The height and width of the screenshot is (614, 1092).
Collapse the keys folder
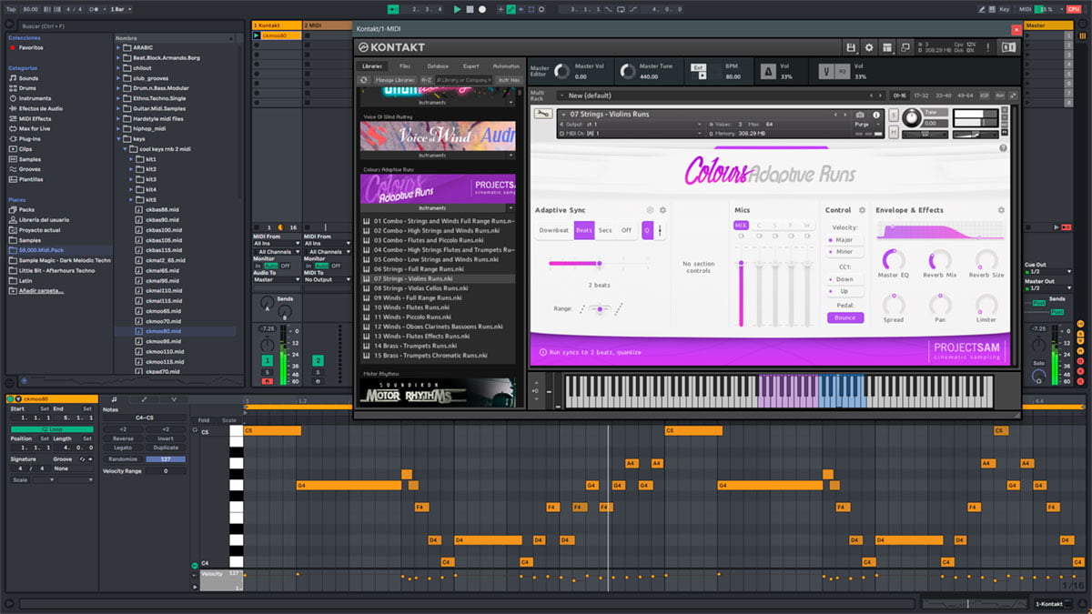click(119, 139)
